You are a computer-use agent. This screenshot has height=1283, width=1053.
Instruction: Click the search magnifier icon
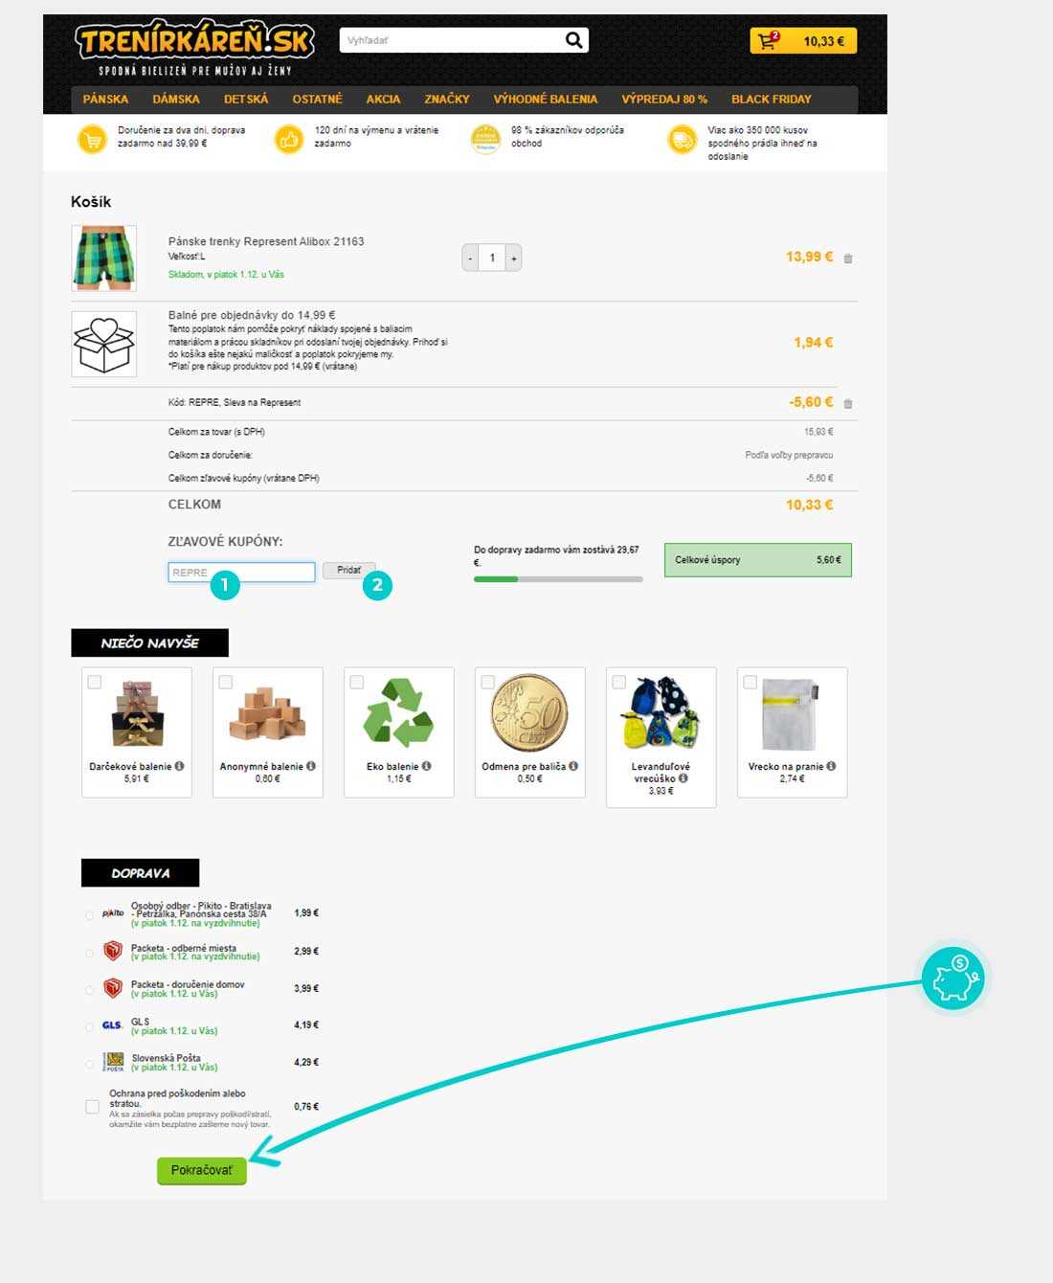[x=573, y=40]
